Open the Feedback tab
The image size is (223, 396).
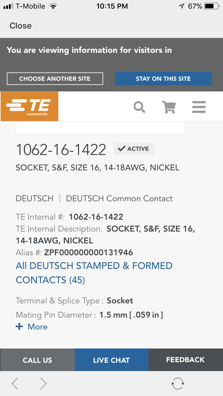[x=186, y=360]
